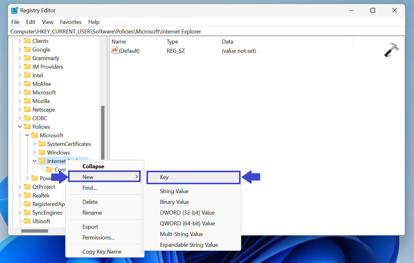The width and height of the screenshot is (414, 263).
Task: Expand the Grammarly tree node
Action: (x=20, y=58)
